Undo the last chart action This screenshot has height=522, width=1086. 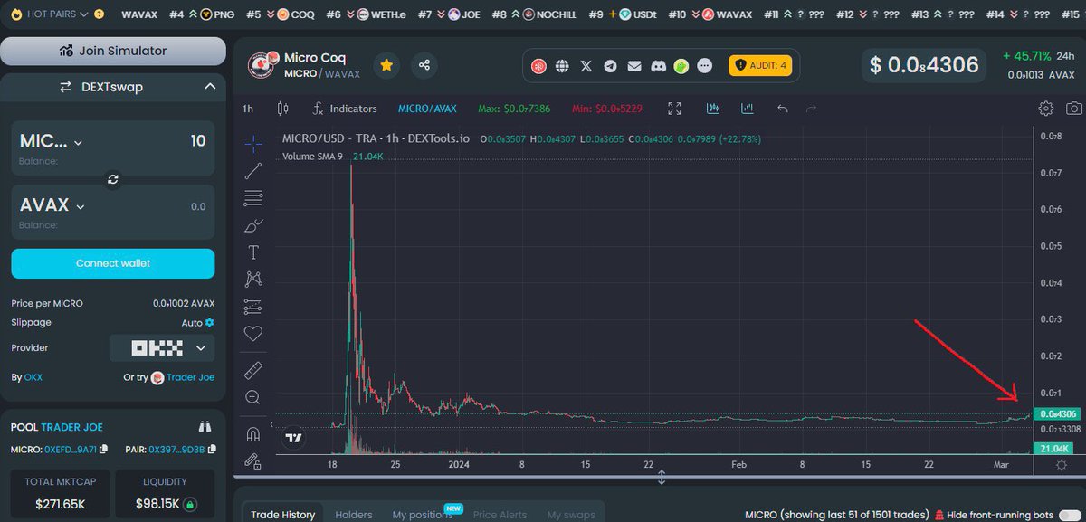[782, 108]
